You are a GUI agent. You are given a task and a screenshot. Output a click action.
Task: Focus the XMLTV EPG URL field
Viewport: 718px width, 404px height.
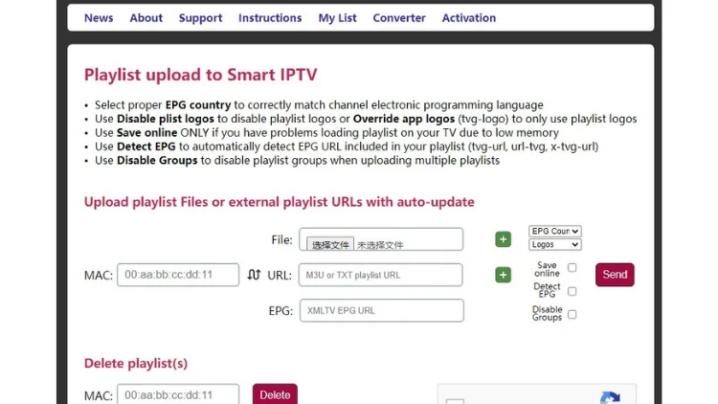pyautogui.click(x=381, y=310)
